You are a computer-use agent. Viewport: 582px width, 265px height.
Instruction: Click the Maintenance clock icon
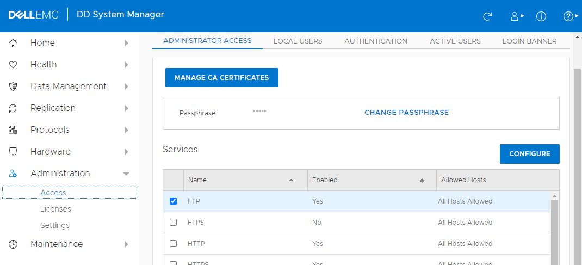pos(14,244)
